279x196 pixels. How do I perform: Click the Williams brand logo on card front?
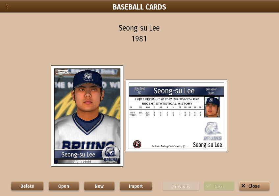(62, 71)
